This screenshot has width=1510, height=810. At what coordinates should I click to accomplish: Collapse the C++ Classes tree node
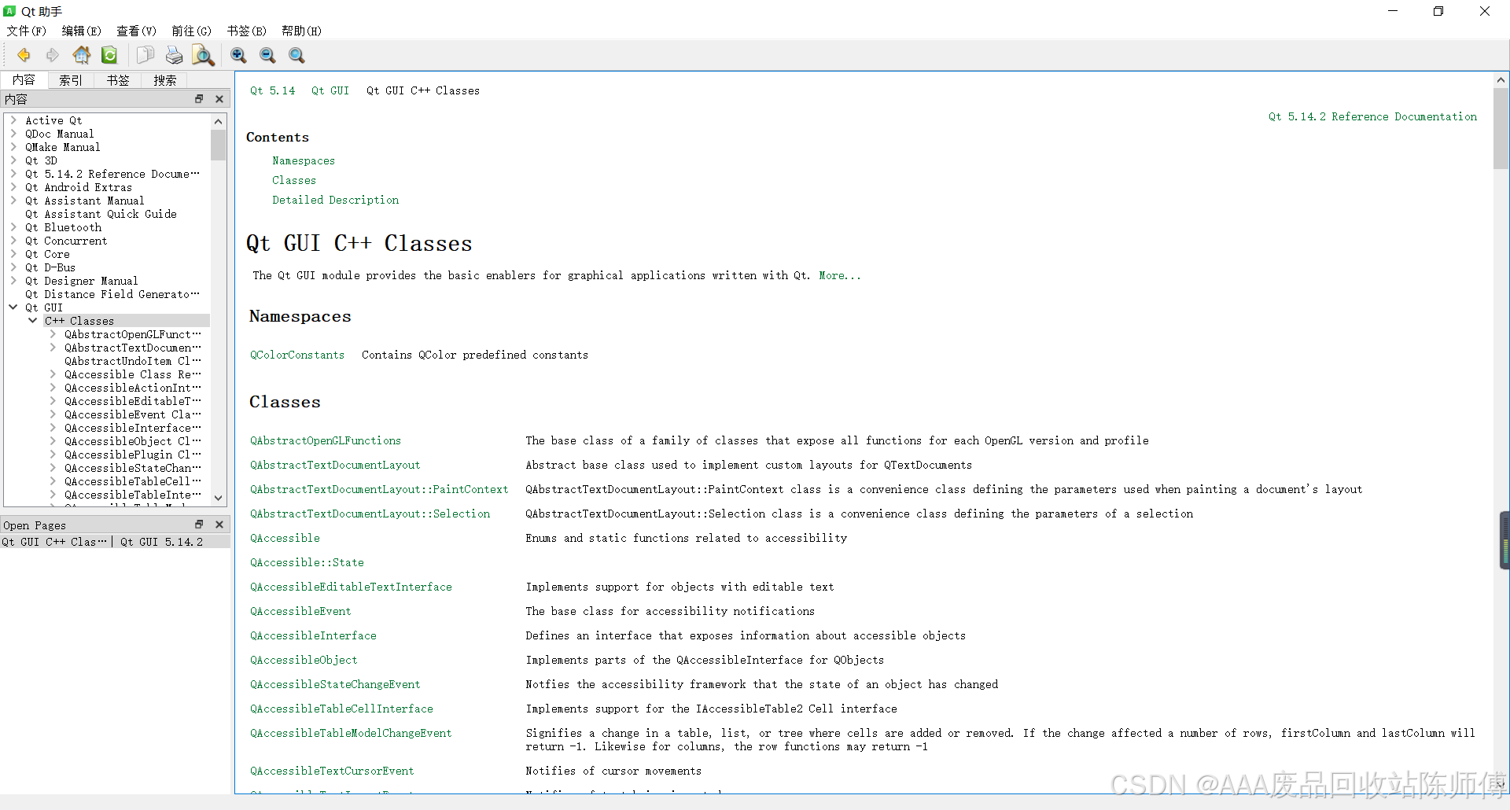pyautogui.click(x=33, y=321)
